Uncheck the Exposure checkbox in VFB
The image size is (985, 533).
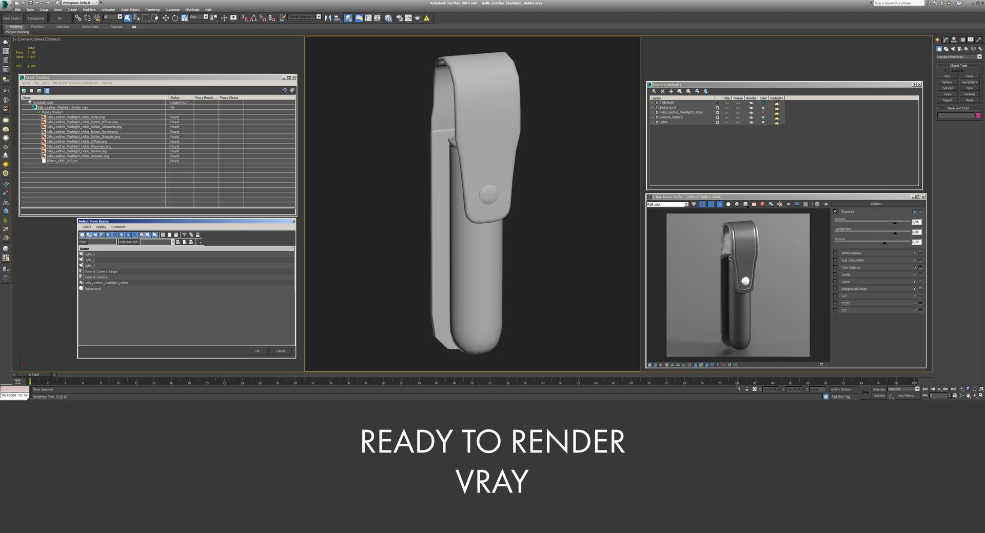coord(835,211)
